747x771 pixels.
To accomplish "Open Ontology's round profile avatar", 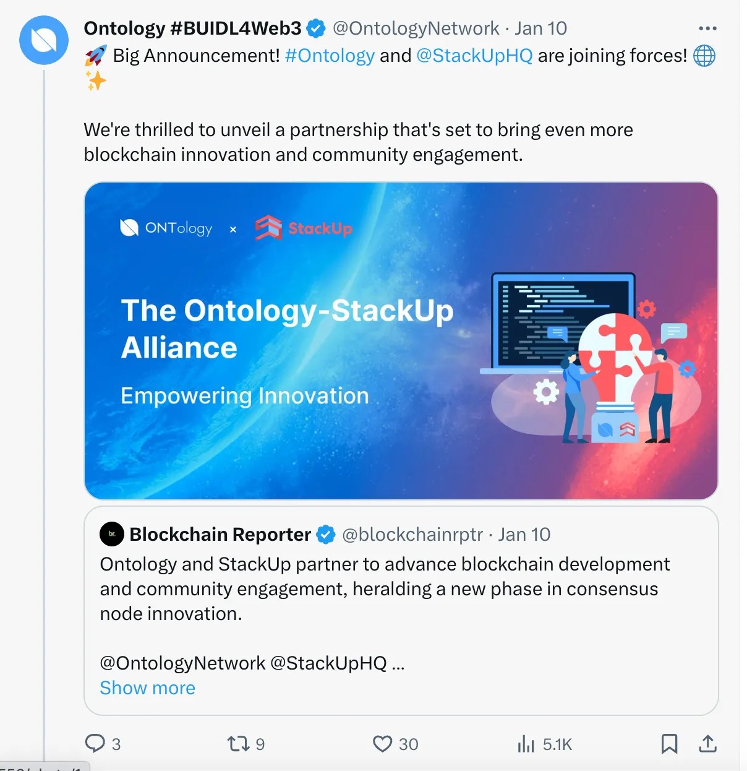I will [44, 41].
